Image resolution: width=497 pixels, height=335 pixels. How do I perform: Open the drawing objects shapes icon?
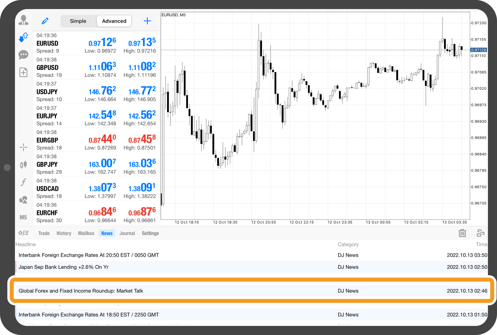tap(23, 200)
